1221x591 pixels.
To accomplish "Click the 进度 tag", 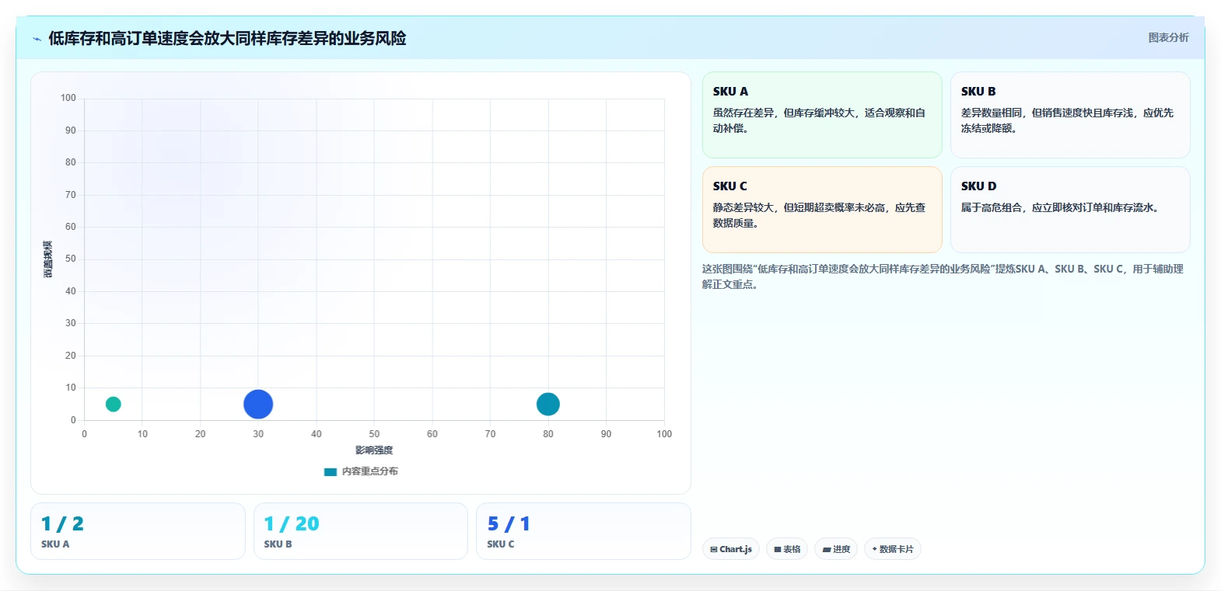I will pos(836,549).
